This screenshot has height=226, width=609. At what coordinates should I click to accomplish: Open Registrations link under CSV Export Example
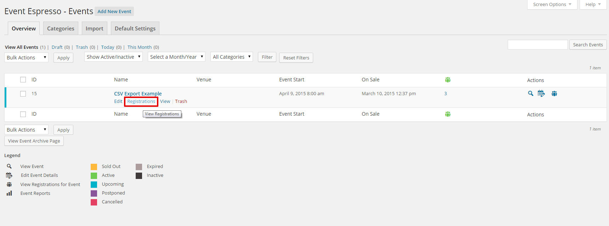[141, 102]
